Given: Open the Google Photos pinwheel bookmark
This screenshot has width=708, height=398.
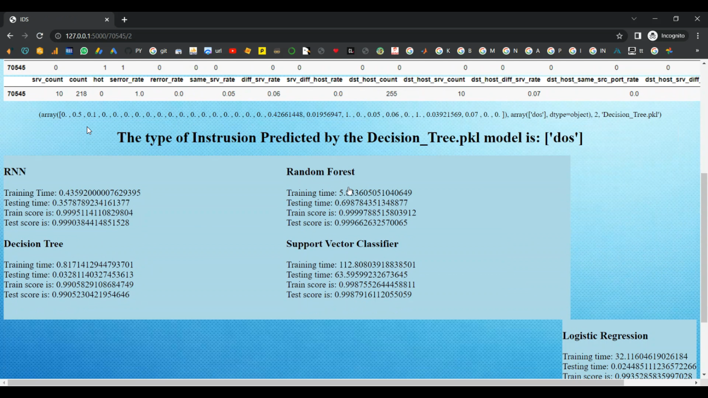Looking at the screenshot, I should tap(669, 51).
